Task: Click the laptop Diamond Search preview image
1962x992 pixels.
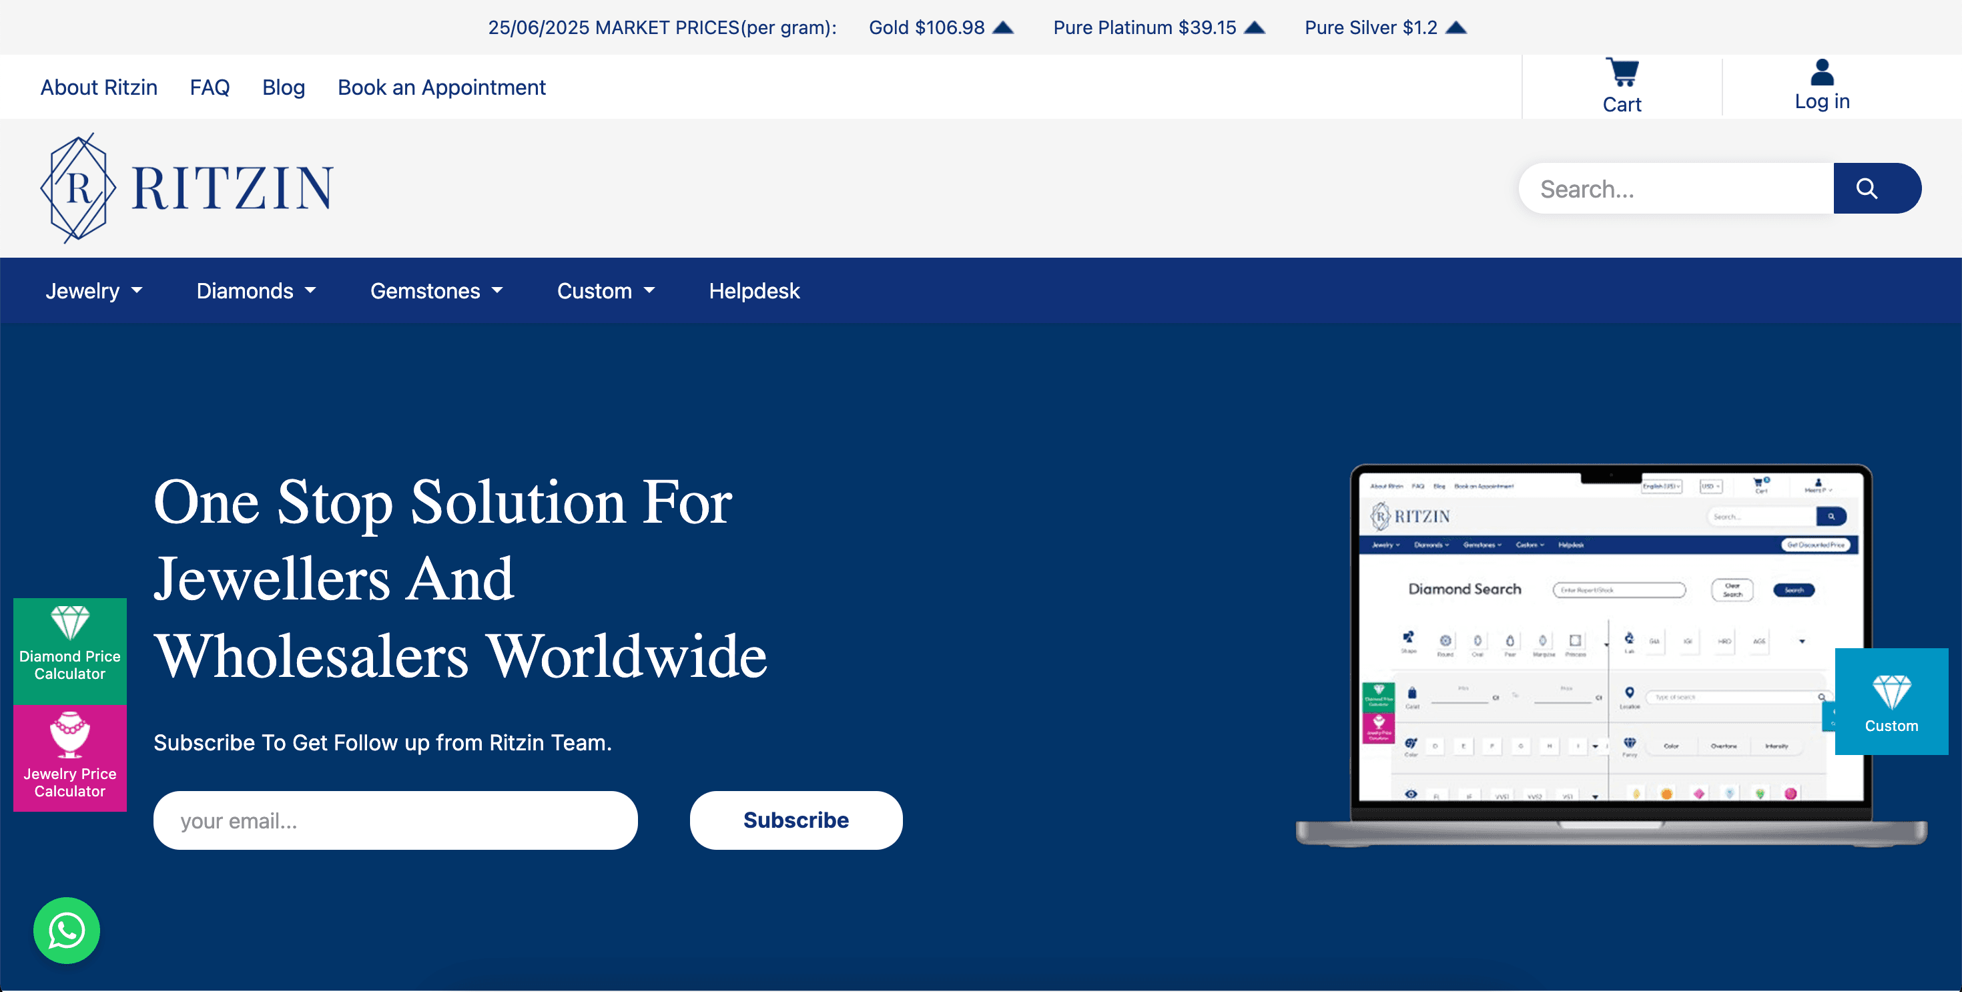Action: 1611,656
